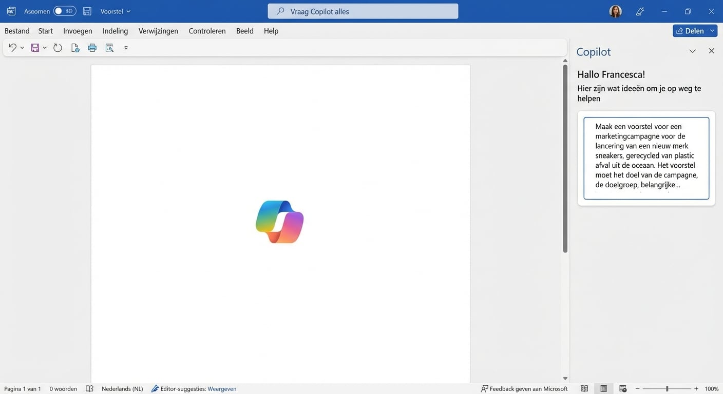This screenshot has height=394, width=723.
Task: Click the Vraag Copilot alles search box
Action: coord(363,11)
